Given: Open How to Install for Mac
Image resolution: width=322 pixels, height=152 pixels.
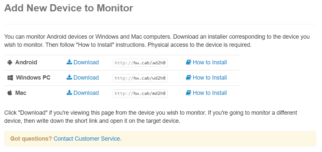Looking at the screenshot, I should 206,93.
